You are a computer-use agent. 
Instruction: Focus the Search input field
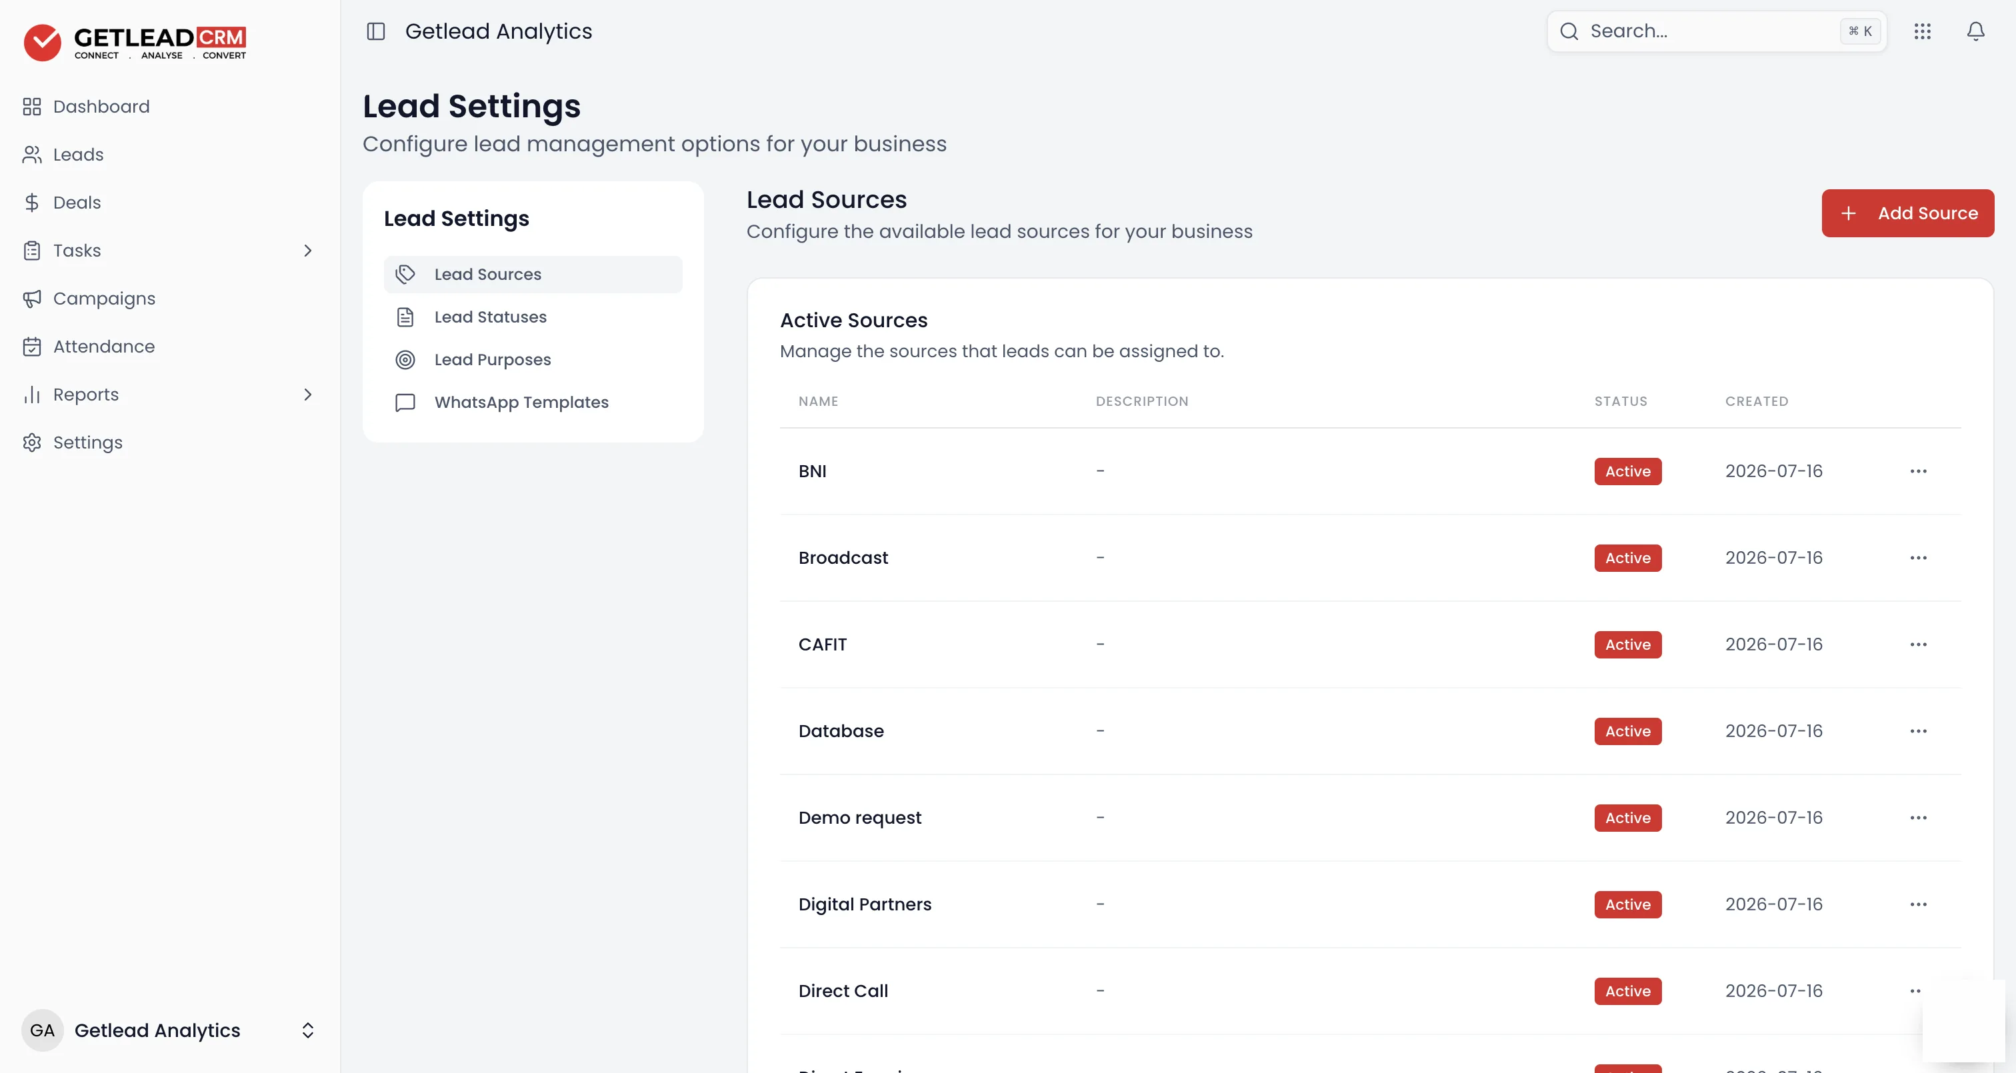click(x=1717, y=31)
